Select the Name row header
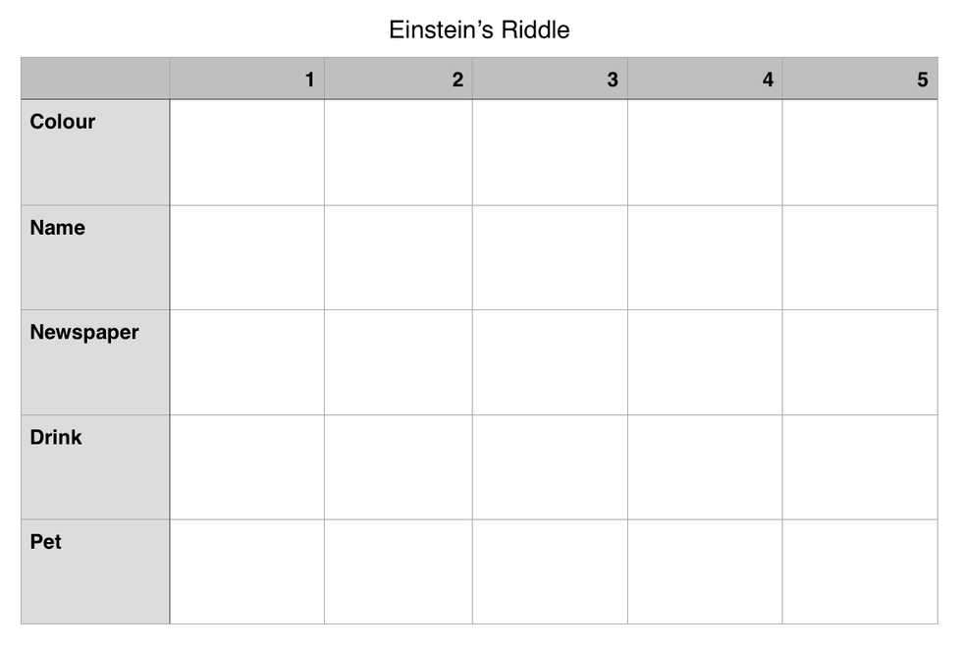962x650 pixels. click(95, 257)
